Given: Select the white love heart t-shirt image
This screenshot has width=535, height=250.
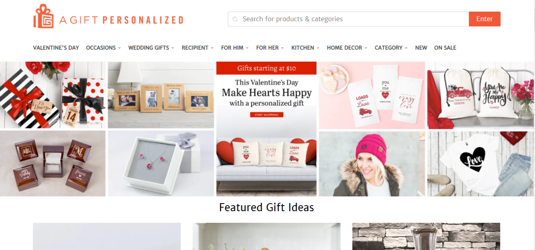Looking at the screenshot, I should [481, 164].
